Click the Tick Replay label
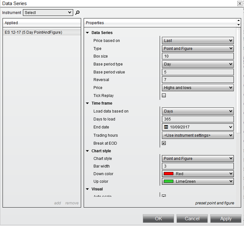The height and width of the screenshot is (226, 244). click(x=103, y=96)
